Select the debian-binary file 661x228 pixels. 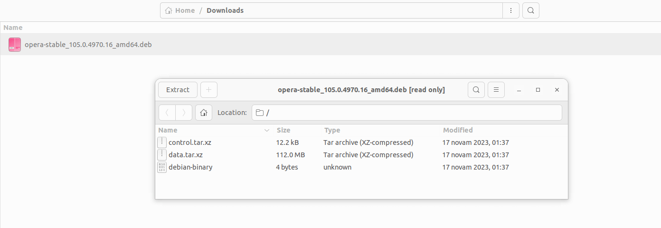pyautogui.click(x=190, y=167)
